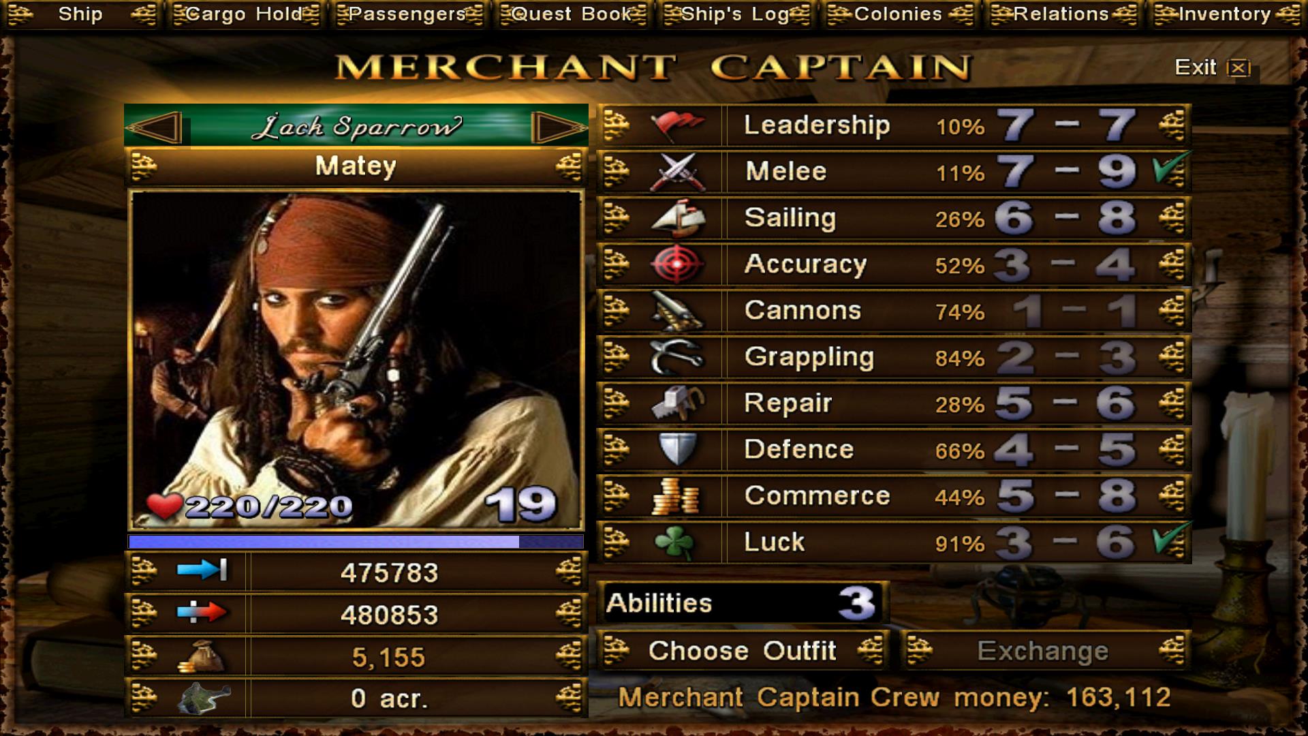Click the crossed swords Melee icon
This screenshot has width=1308, height=736.
pos(677,172)
